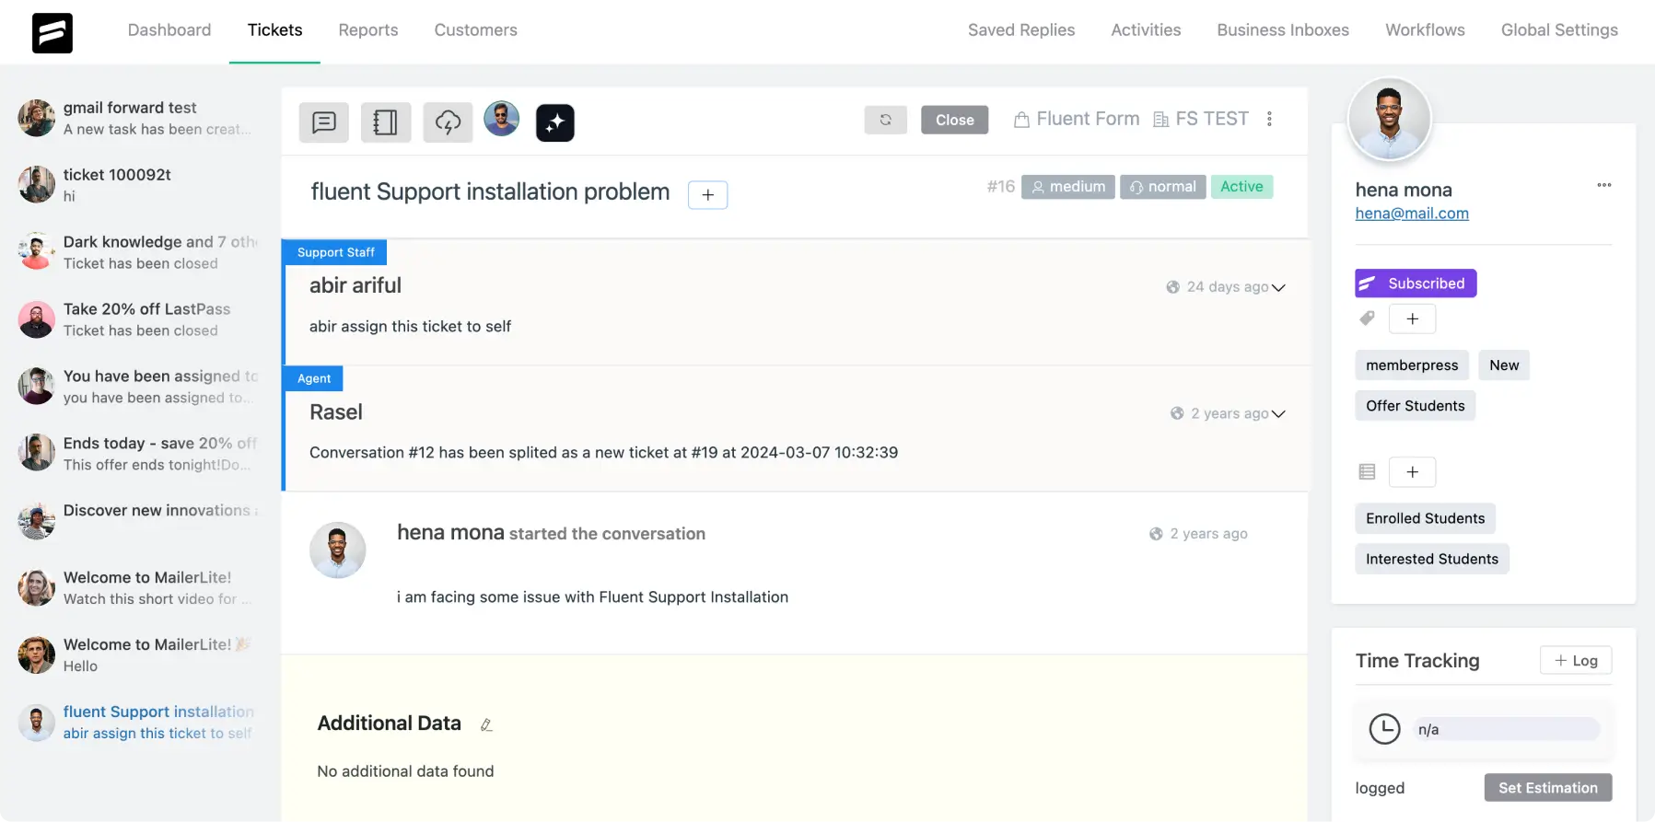Open 'Take 20% off LastPass' ticket
Viewport: 1655px width, 822px height.
click(138, 319)
